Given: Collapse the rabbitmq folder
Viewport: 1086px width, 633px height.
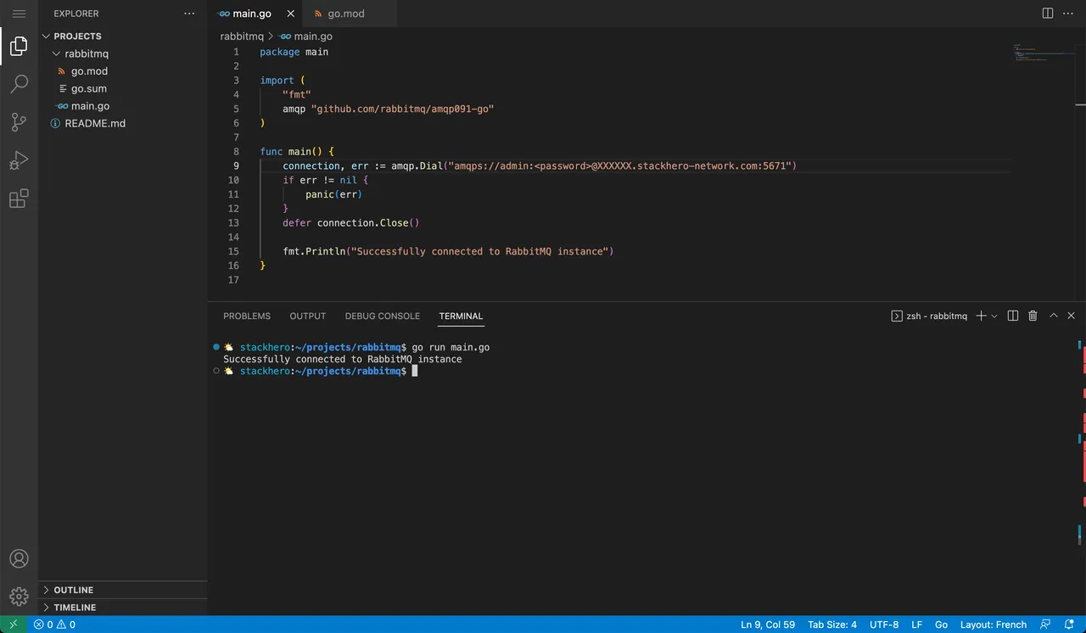Looking at the screenshot, I should coord(122,53).
